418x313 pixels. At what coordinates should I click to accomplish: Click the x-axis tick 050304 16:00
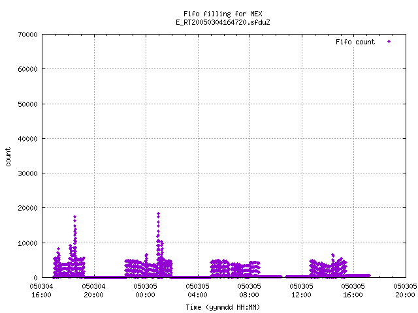(x=41, y=291)
